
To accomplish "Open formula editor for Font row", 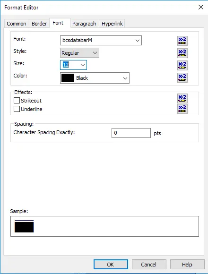I will click(x=182, y=41).
